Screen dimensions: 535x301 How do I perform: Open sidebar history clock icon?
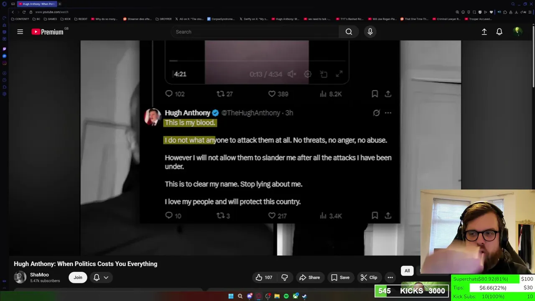[x=5, y=80]
